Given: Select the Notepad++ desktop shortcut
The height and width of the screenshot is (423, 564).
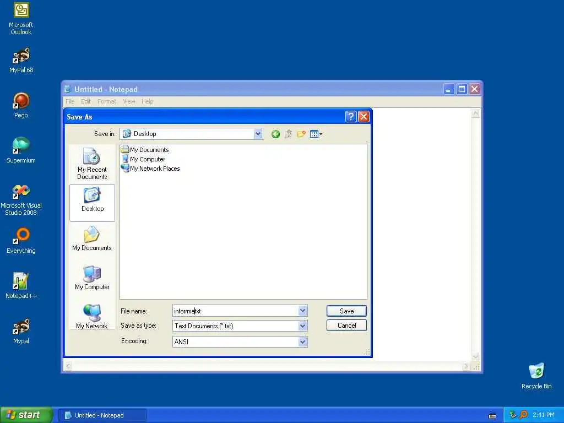Looking at the screenshot, I should 21,286.
